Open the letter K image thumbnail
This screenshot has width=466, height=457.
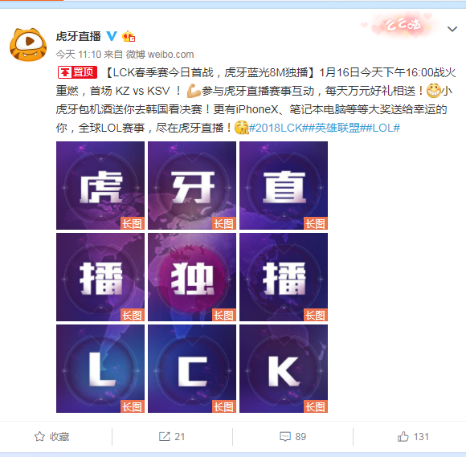(x=284, y=369)
